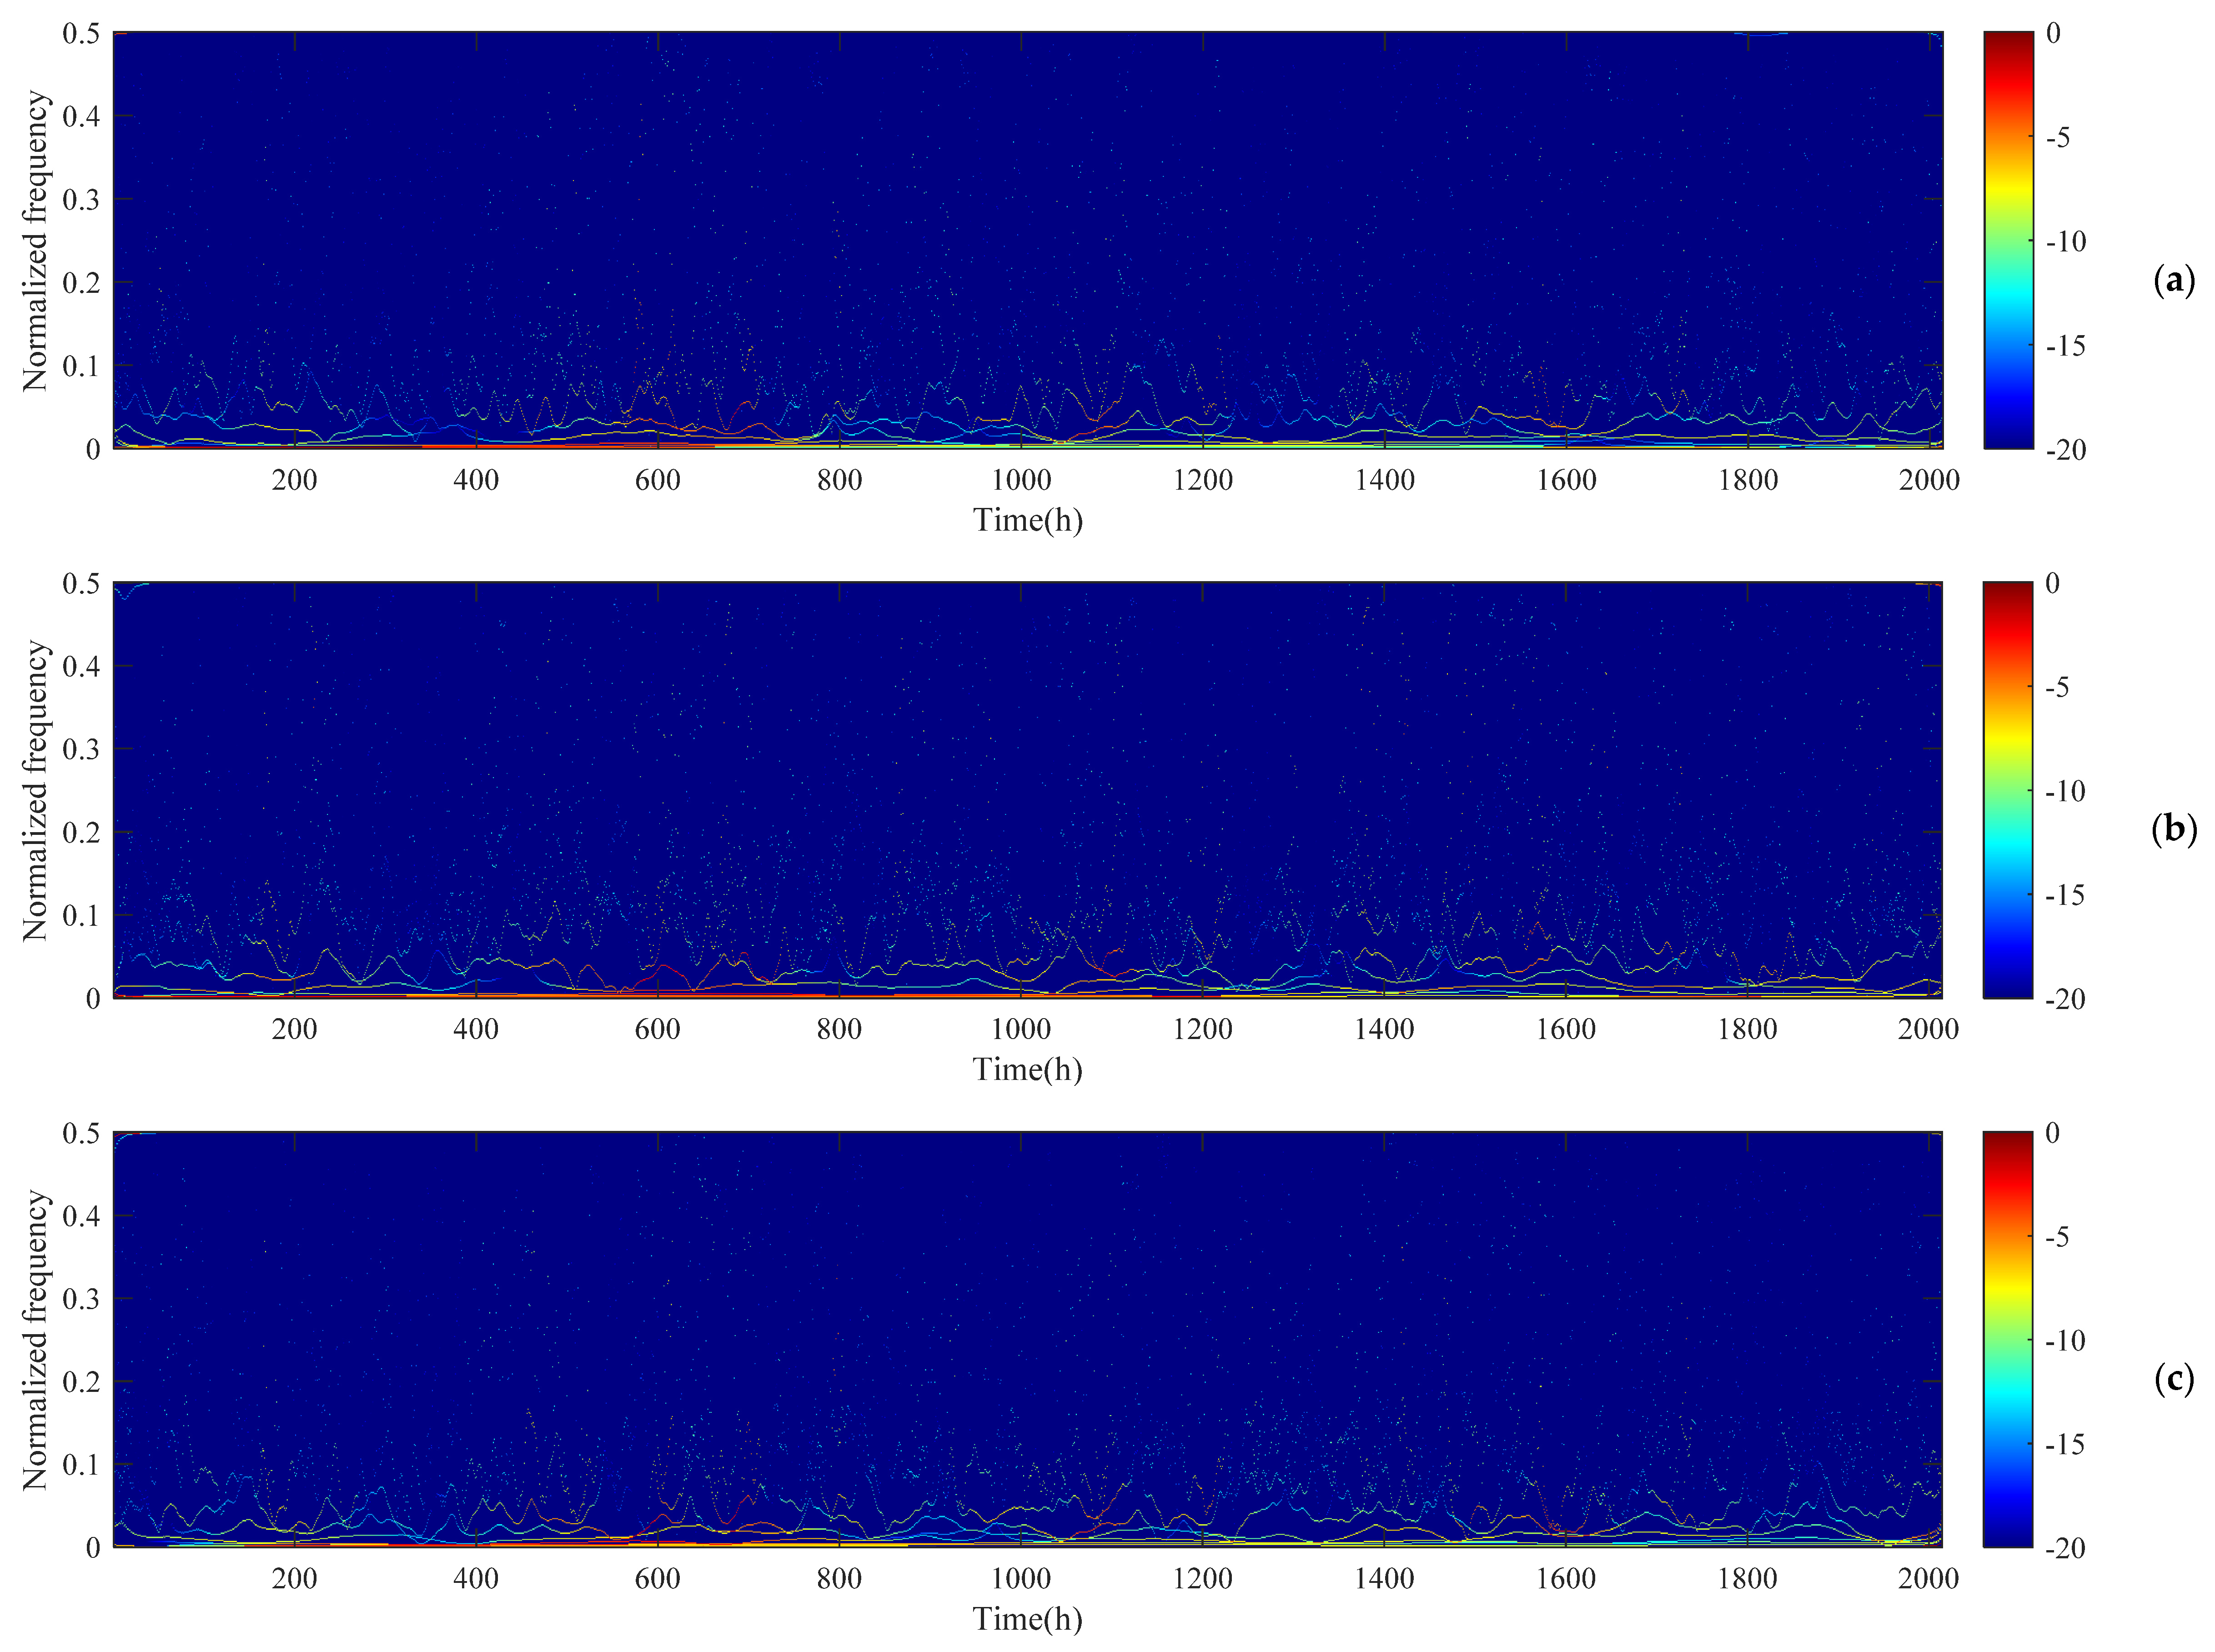Click the 200 tick label of middle plot
The height and width of the screenshot is (1652, 2215).
click(294, 1029)
